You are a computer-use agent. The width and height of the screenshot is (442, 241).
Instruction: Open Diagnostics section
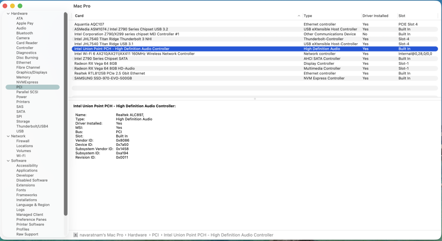pyautogui.click(x=26, y=53)
